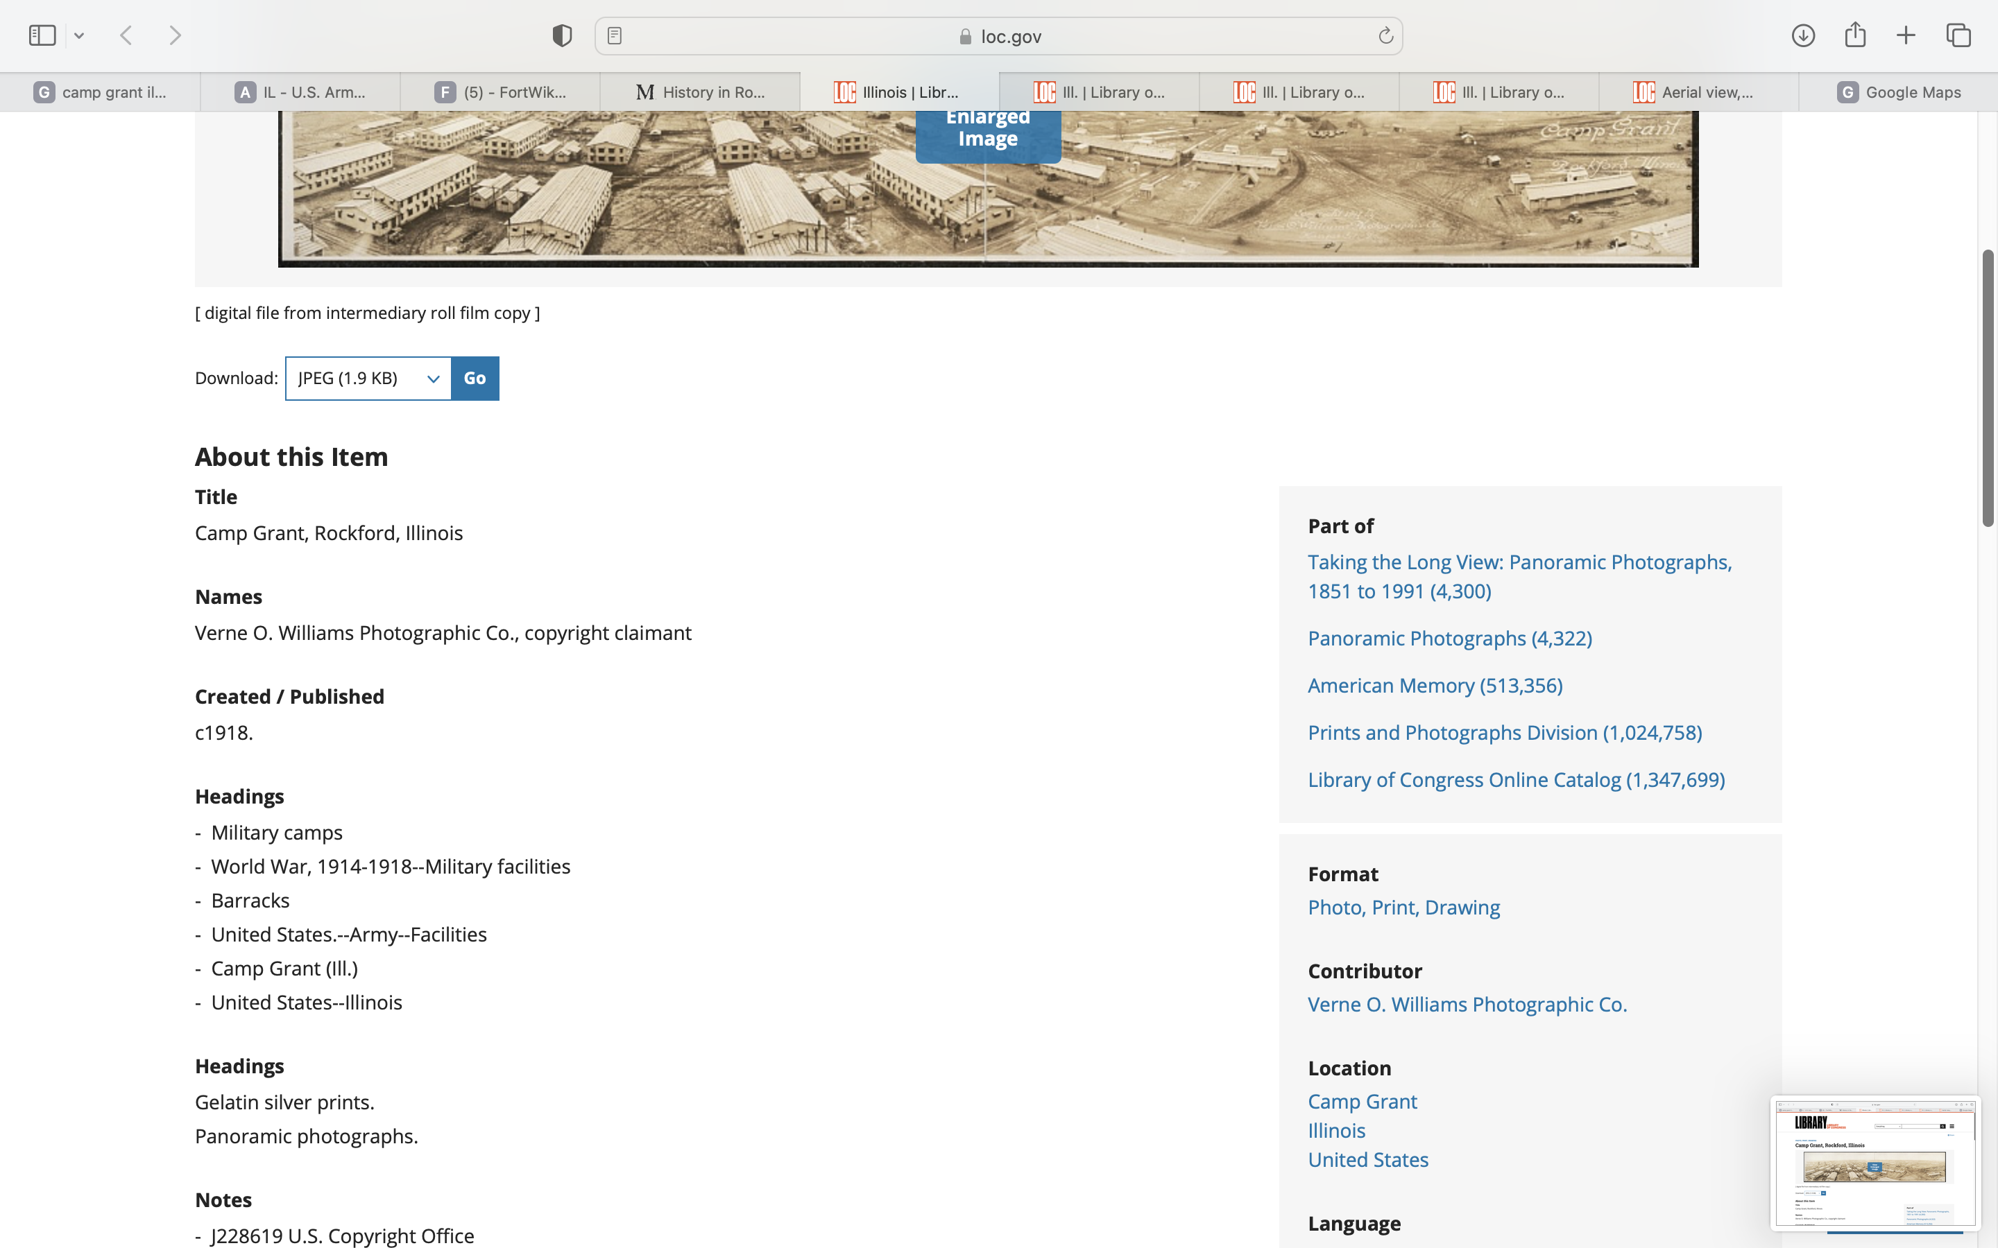Reload the page with refresh icon
This screenshot has width=1998, height=1248.
[x=1385, y=35]
